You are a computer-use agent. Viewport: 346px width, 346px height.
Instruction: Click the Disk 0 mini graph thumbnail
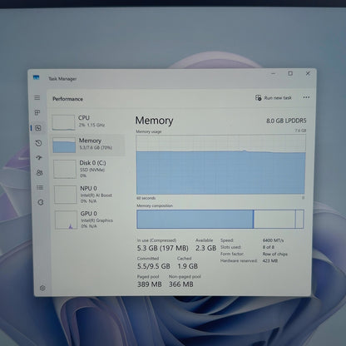click(65, 169)
